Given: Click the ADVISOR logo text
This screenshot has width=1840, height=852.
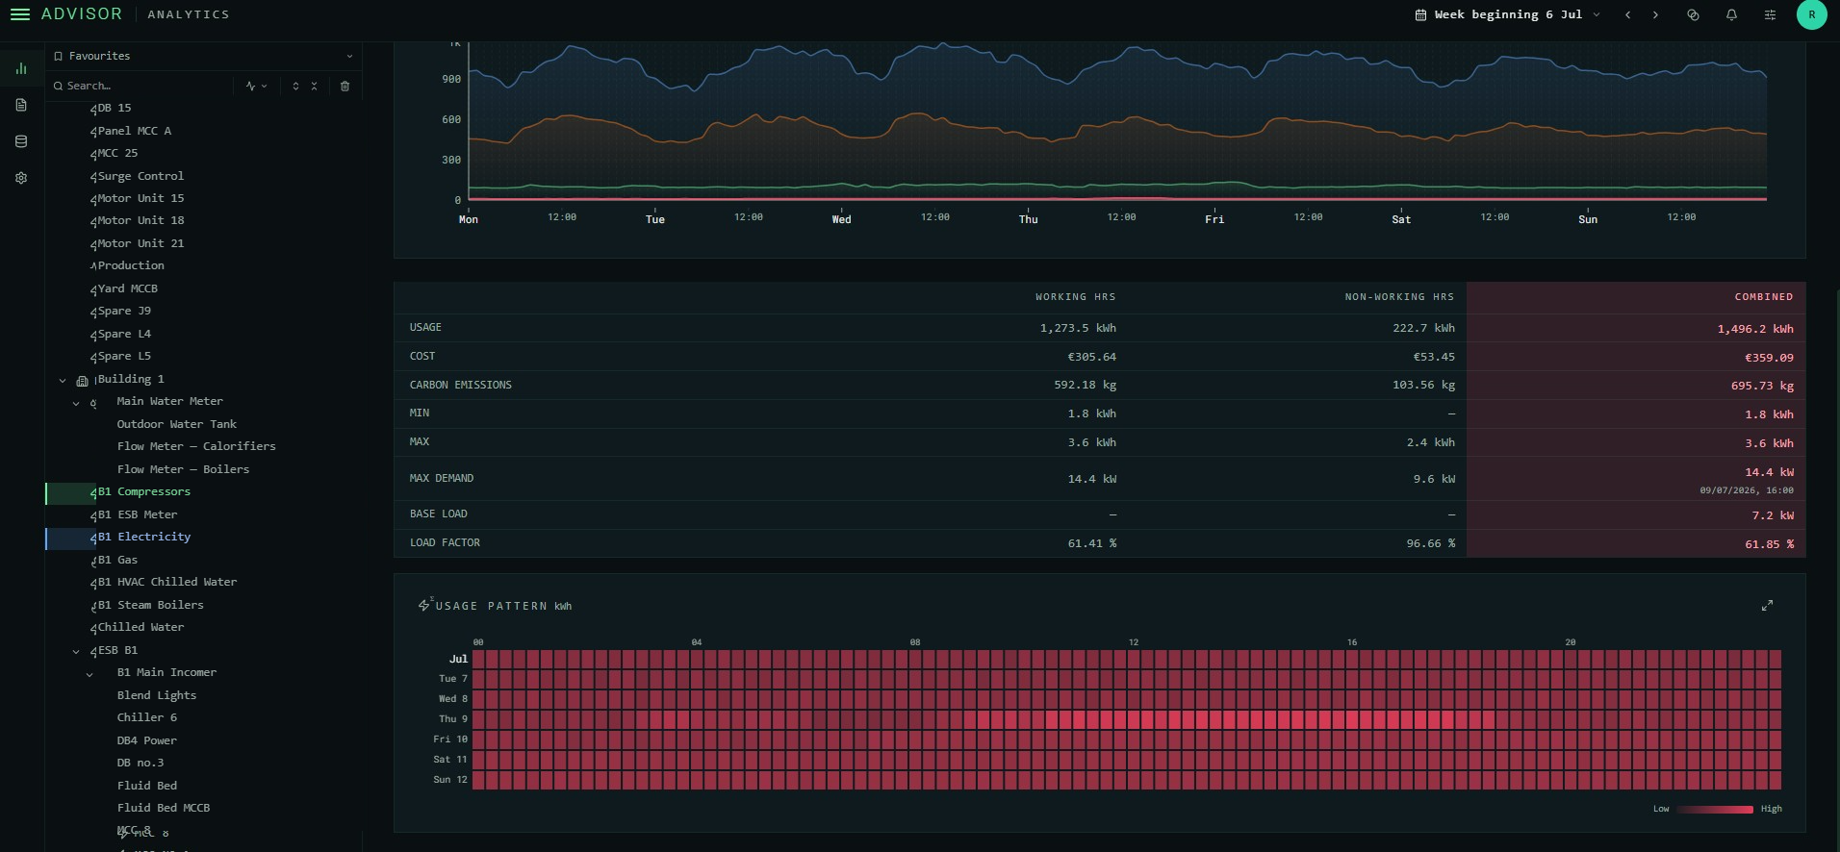Looking at the screenshot, I should coord(82,14).
